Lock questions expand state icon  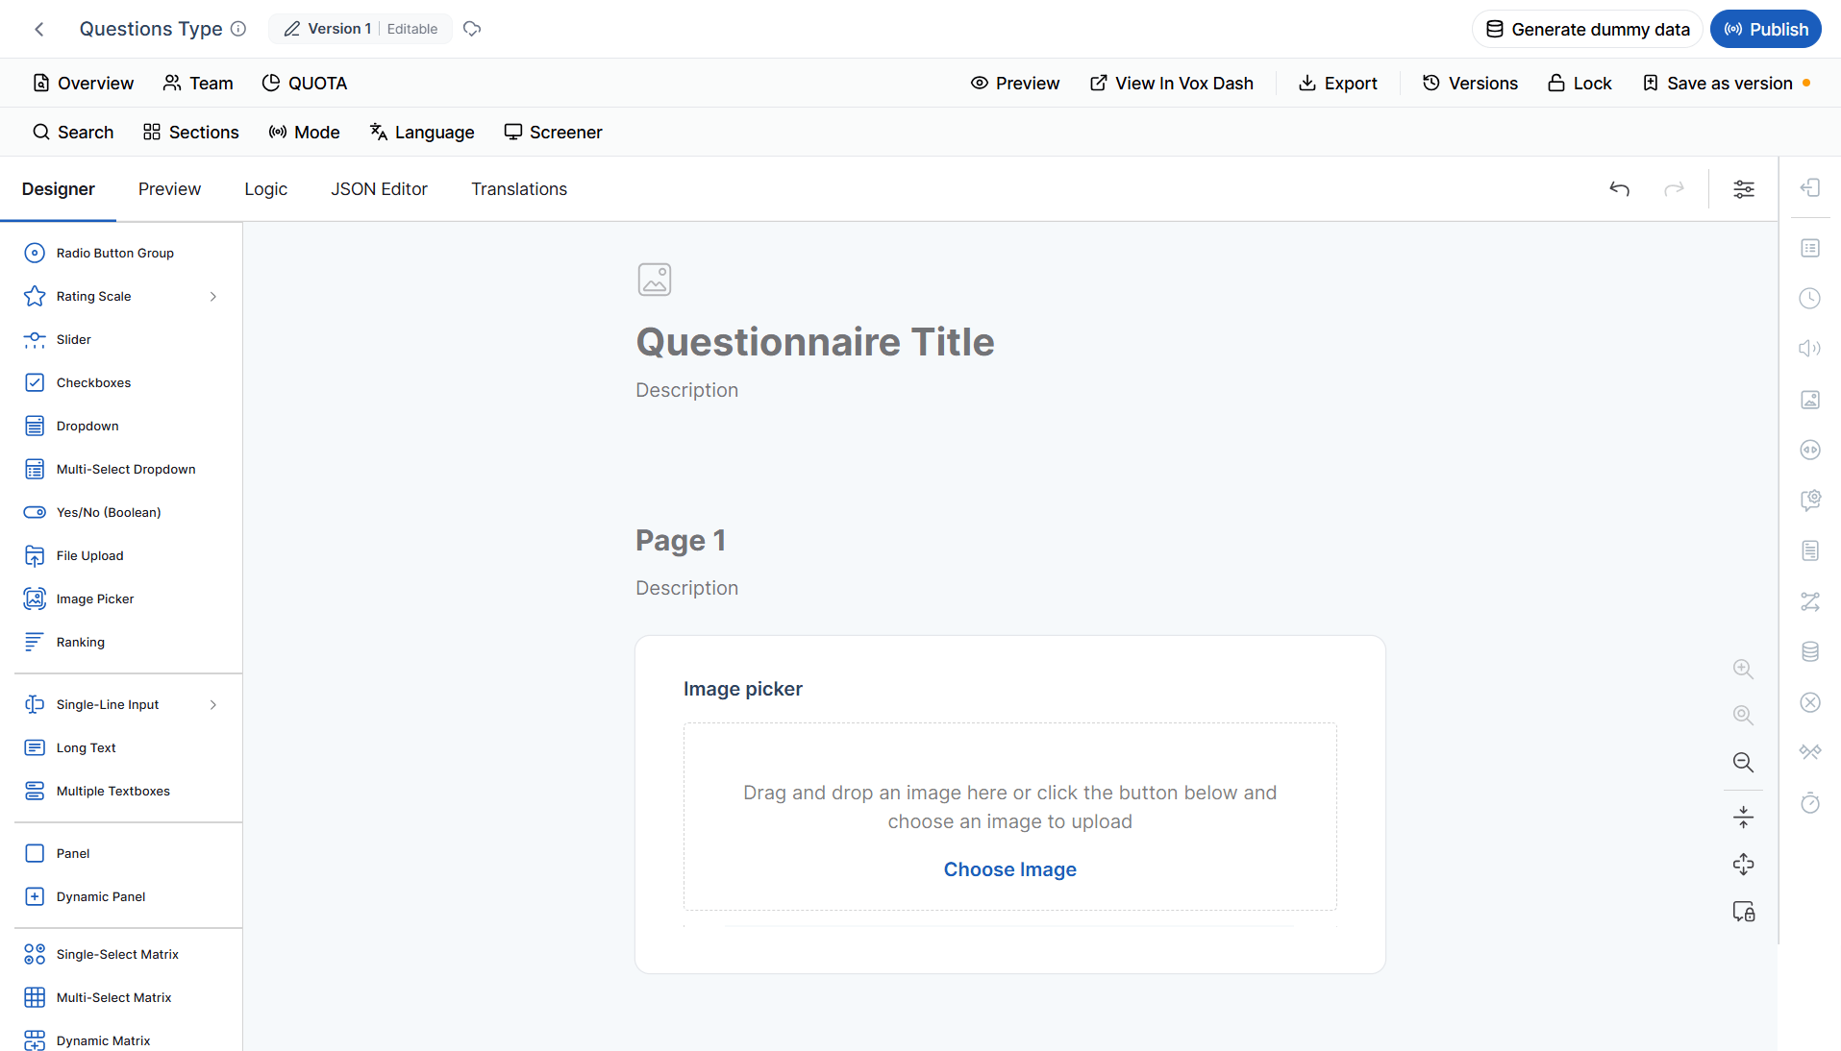point(1743,912)
